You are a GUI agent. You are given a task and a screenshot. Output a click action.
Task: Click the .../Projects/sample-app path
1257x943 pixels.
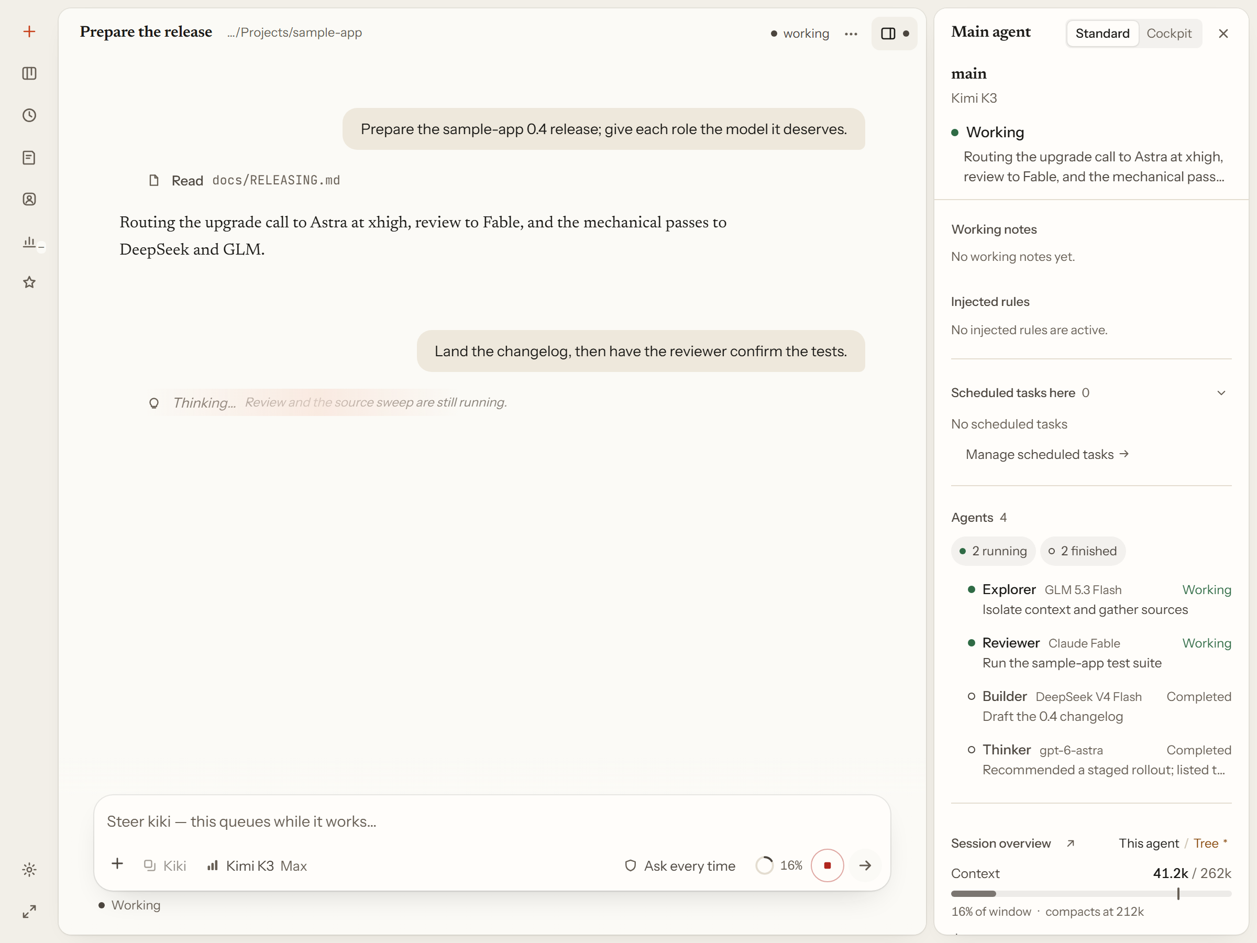tap(294, 33)
